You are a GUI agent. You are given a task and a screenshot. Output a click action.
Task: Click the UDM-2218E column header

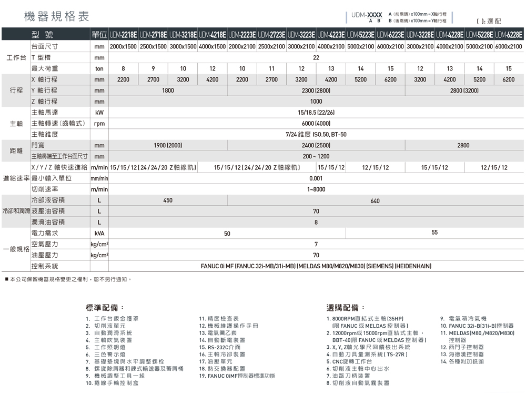(x=124, y=35)
